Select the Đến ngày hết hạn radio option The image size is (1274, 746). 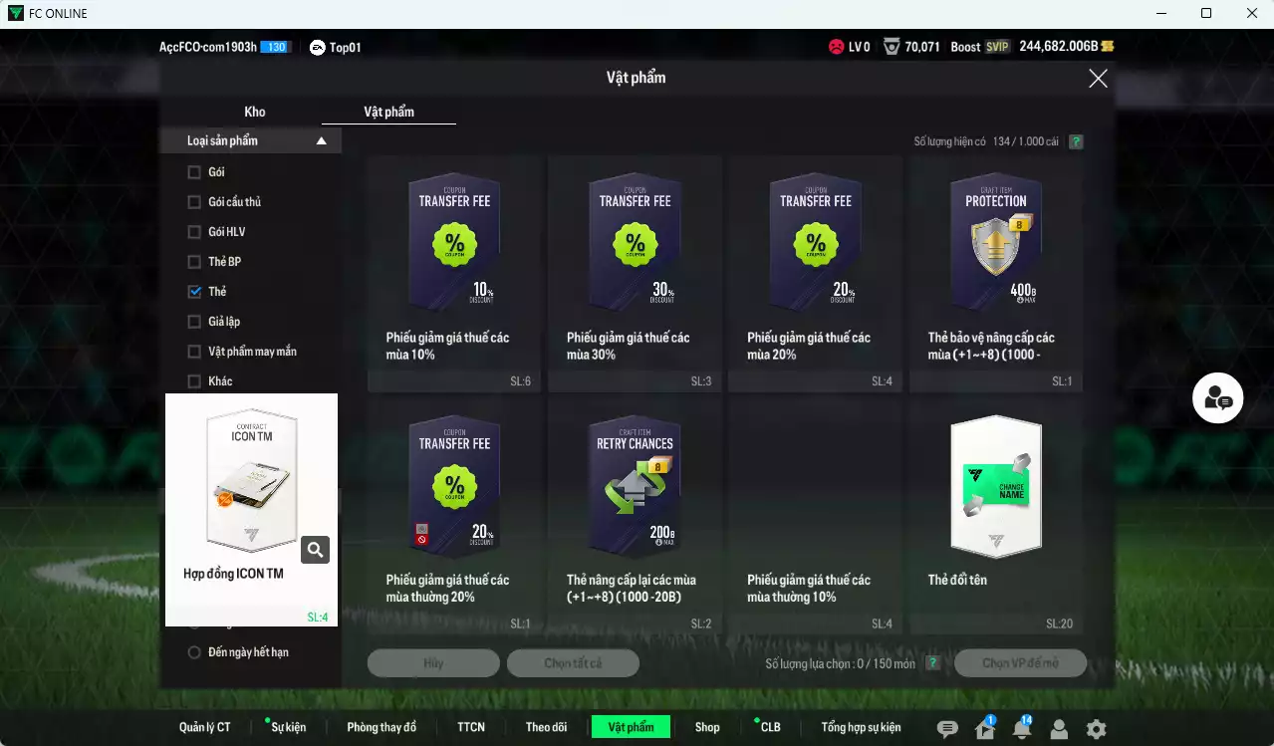click(195, 652)
